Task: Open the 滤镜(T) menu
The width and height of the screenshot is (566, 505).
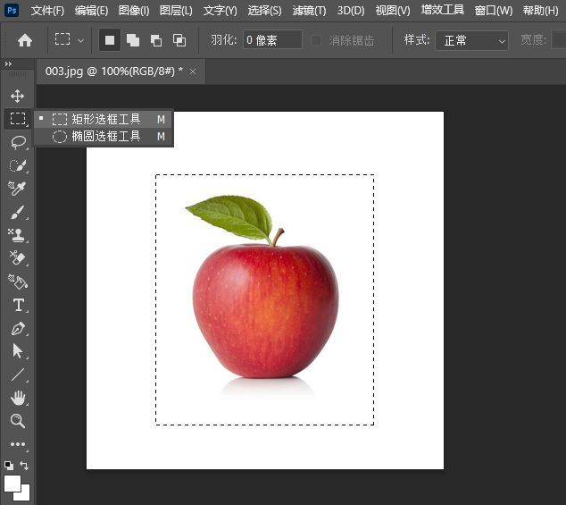Action: pyautogui.click(x=309, y=11)
